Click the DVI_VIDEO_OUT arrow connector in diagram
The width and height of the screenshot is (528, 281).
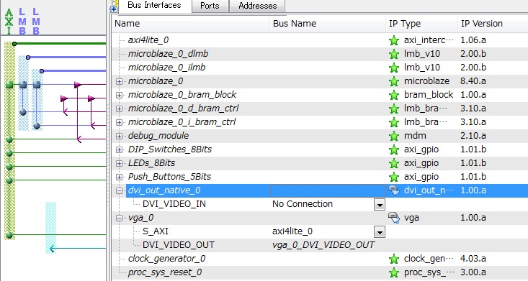pyautogui.click(x=52, y=249)
